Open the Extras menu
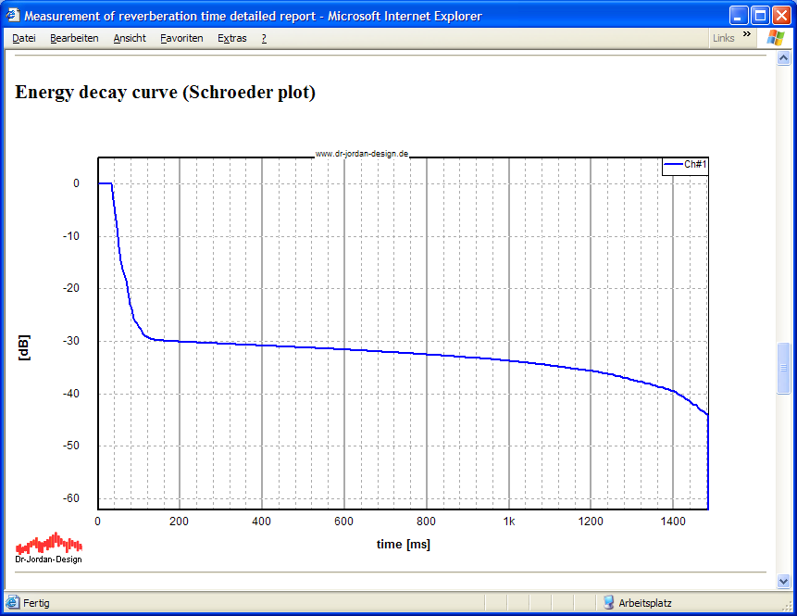The width and height of the screenshot is (797, 616). click(232, 38)
